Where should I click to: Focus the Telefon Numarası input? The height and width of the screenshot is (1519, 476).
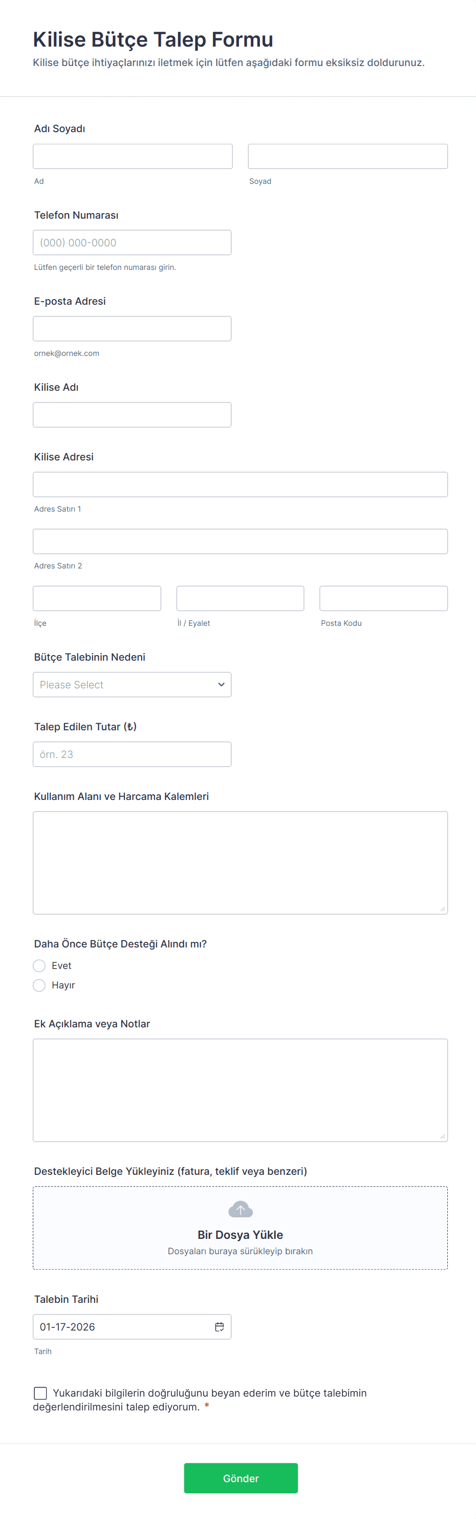tap(132, 242)
